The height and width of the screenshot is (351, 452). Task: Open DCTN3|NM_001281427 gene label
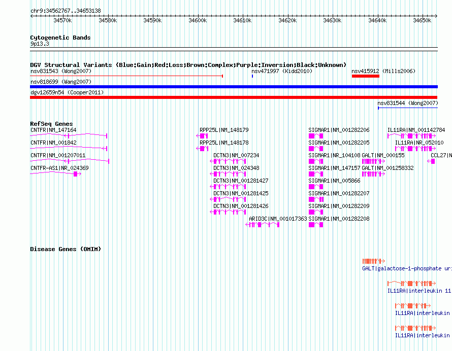point(241,181)
